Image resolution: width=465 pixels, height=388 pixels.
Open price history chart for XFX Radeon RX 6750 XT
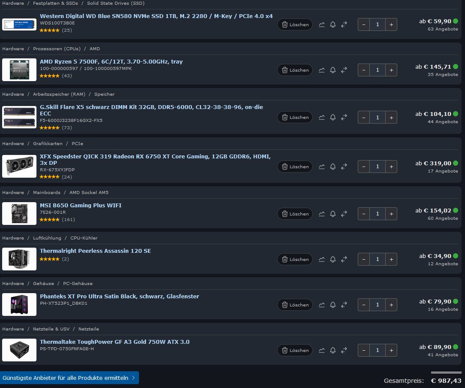click(x=322, y=167)
